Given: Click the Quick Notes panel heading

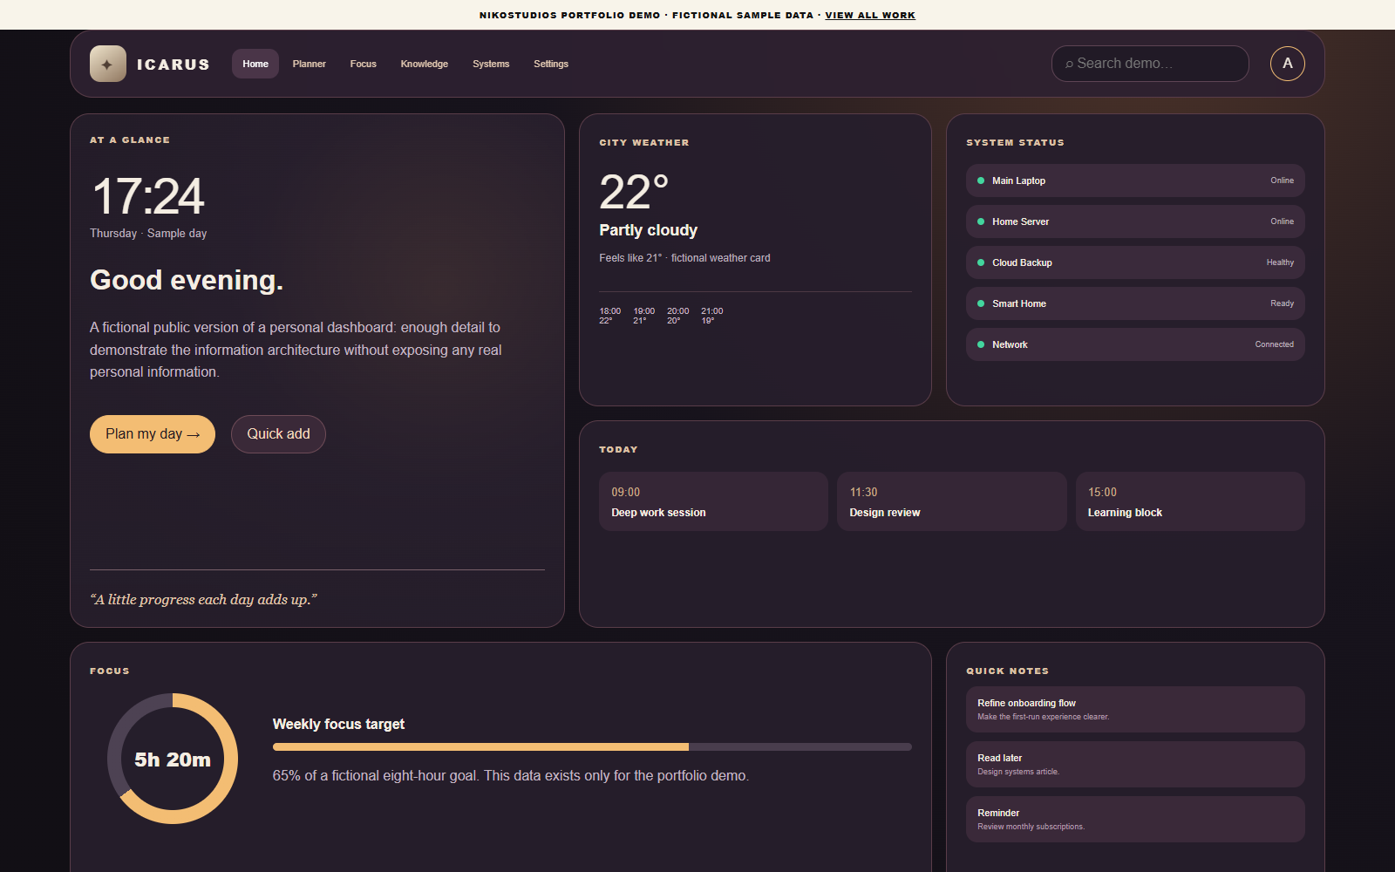Looking at the screenshot, I should click(1007, 671).
